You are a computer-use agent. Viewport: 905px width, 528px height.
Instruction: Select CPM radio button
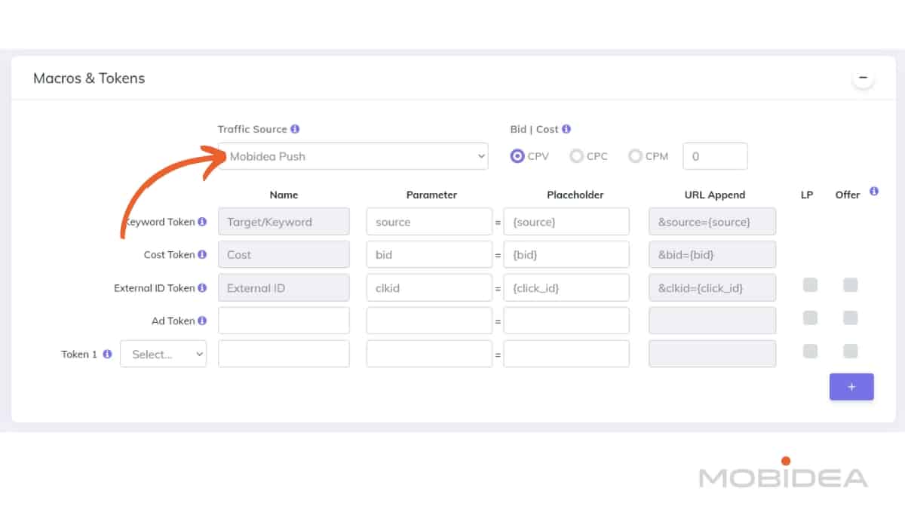click(635, 156)
